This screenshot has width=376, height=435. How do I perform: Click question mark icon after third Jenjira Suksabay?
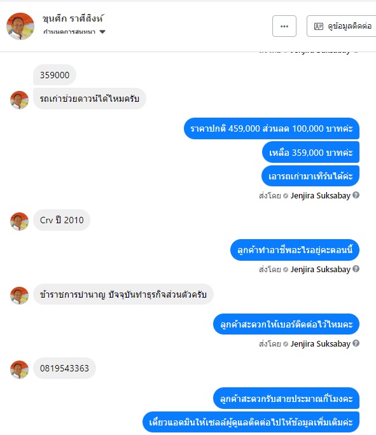pos(356,343)
